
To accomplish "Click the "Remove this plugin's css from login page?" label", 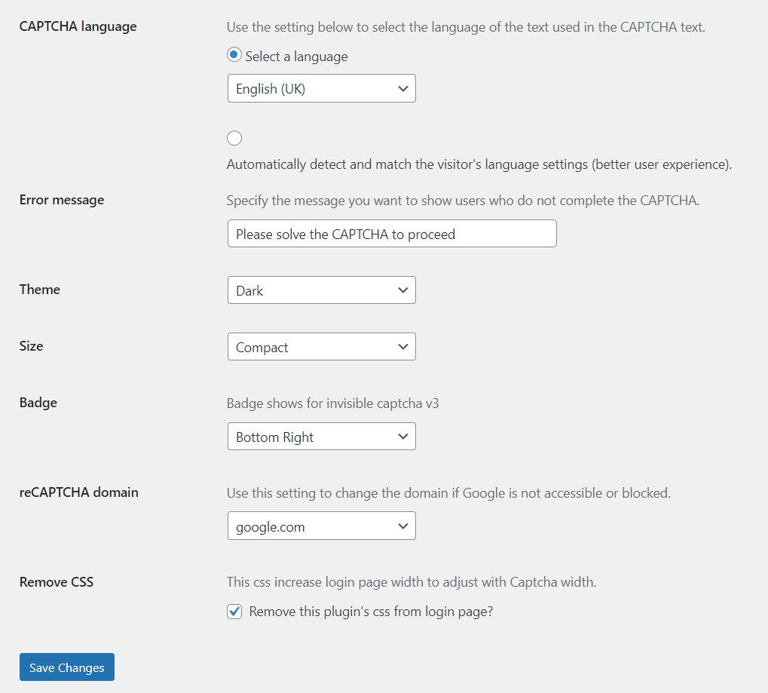I will 371,612.
